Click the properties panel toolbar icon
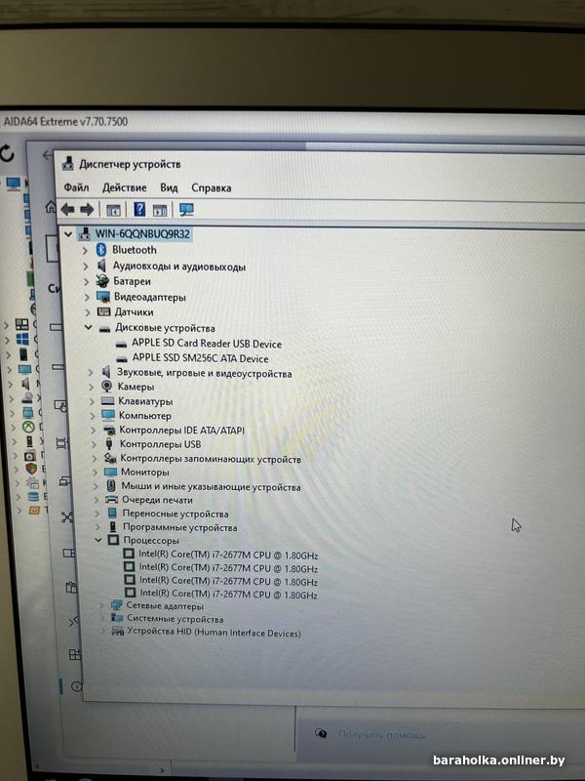The height and width of the screenshot is (781, 585). [160, 210]
